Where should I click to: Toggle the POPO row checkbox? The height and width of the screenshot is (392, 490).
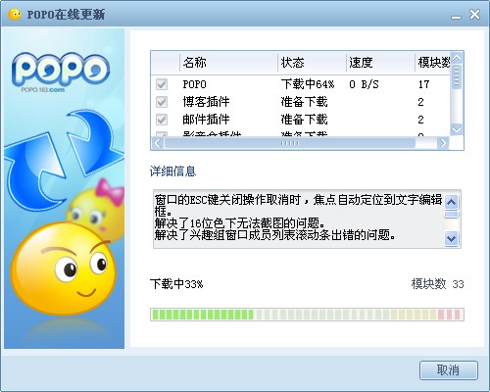pyautogui.click(x=162, y=84)
